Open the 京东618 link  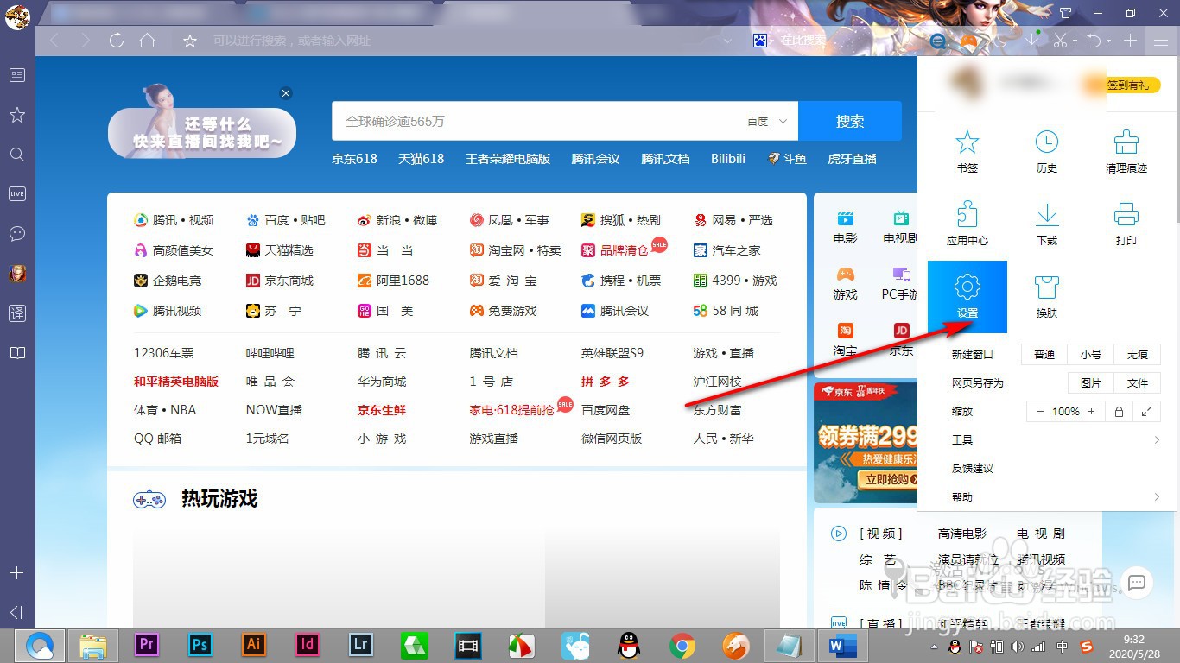click(x=354, y=159)
